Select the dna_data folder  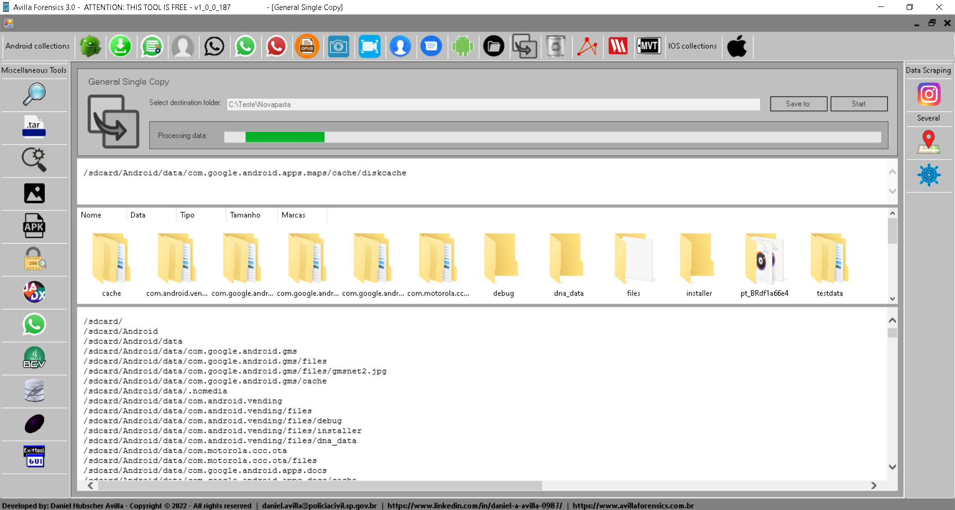(569, 265)
